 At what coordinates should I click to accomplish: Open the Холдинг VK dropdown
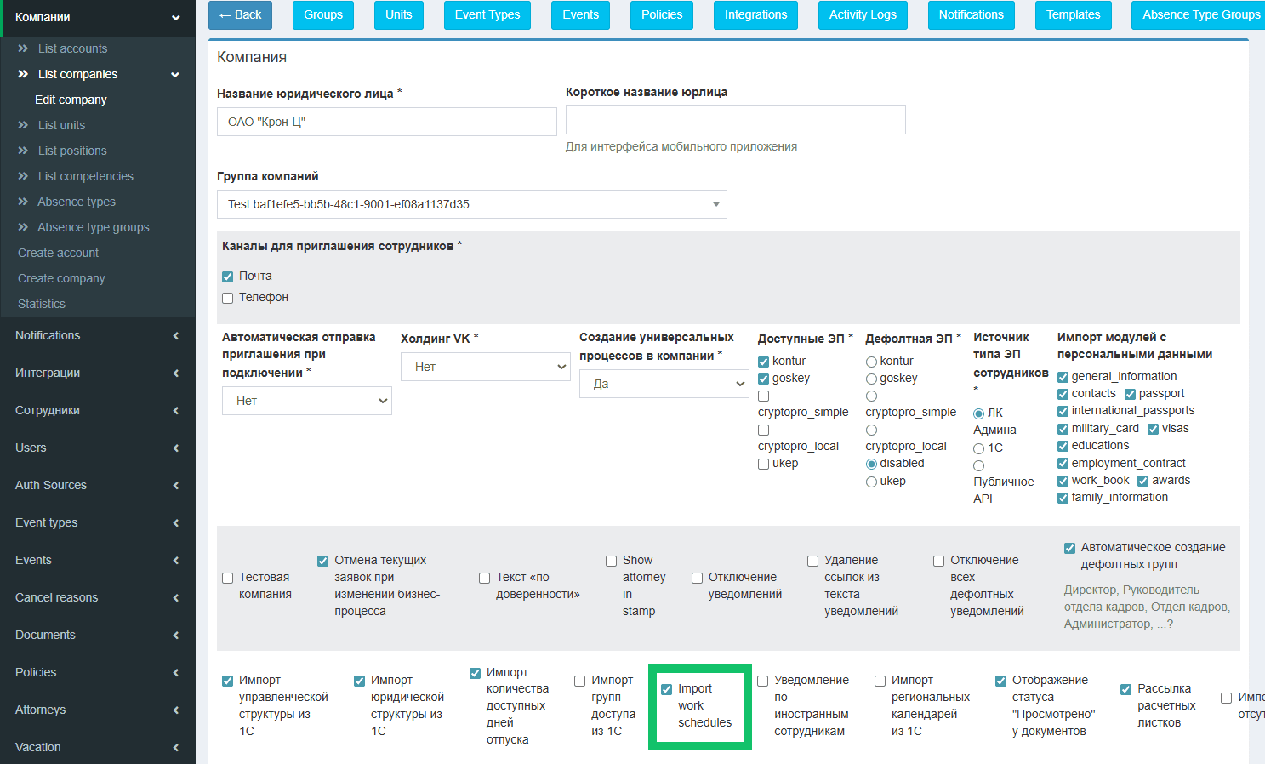[485, 367]
